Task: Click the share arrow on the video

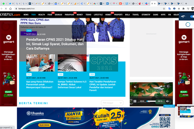Action: pyautogui.click(x=161, y=86)
